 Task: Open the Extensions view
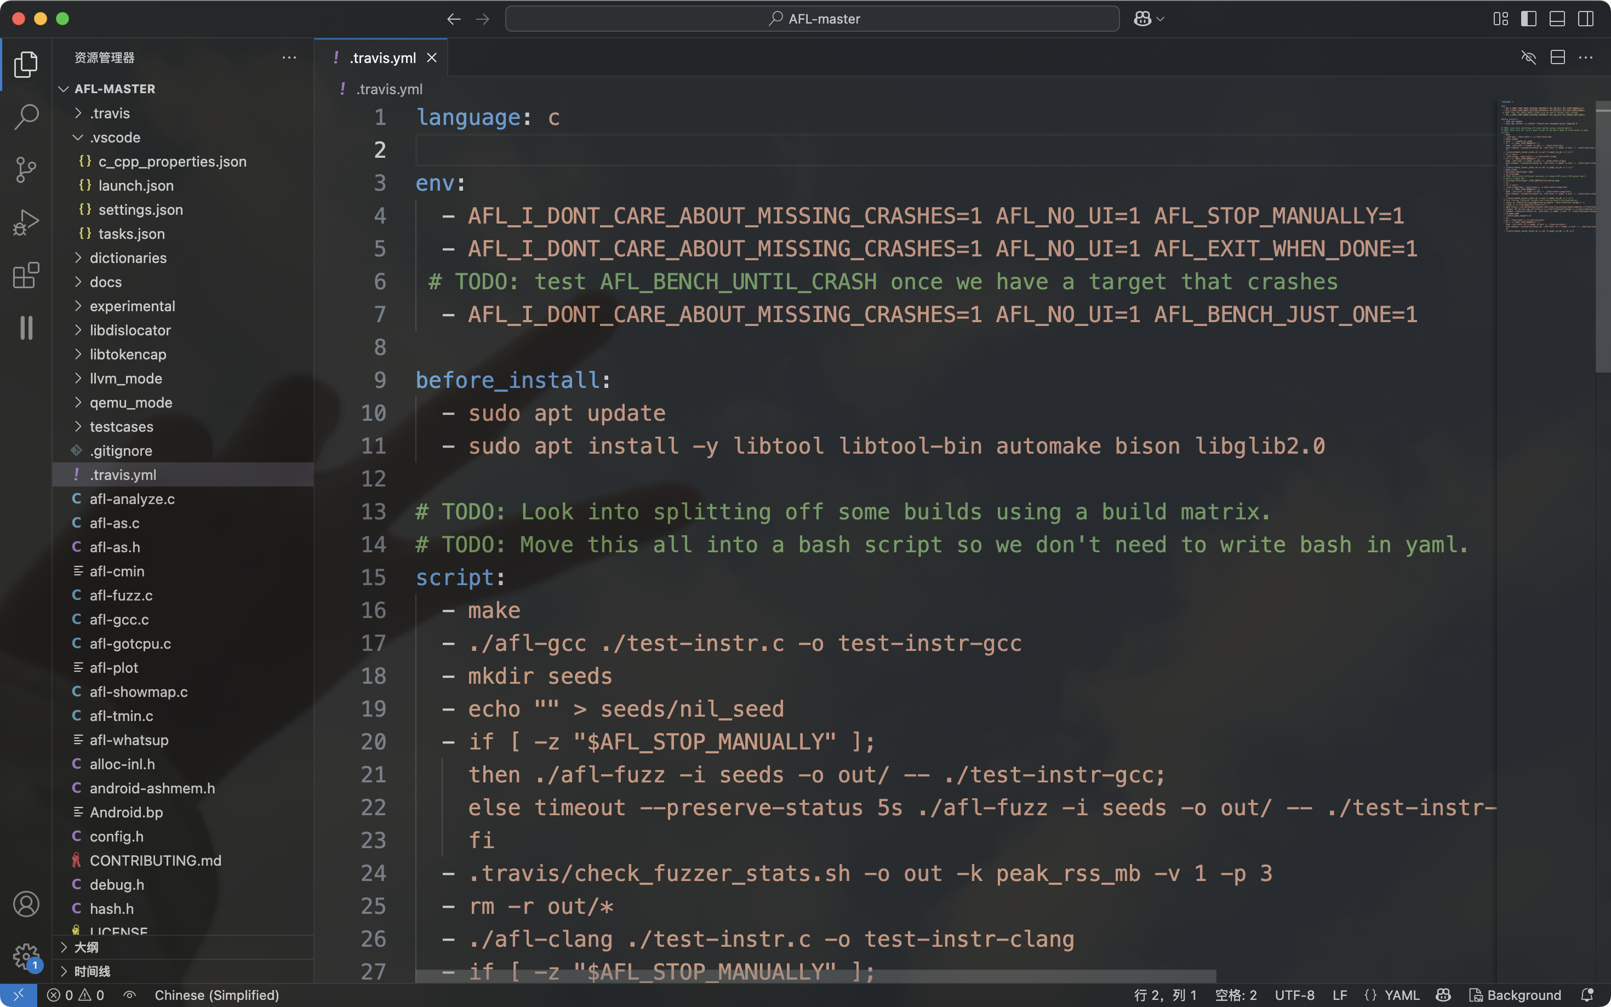(26, 275)
